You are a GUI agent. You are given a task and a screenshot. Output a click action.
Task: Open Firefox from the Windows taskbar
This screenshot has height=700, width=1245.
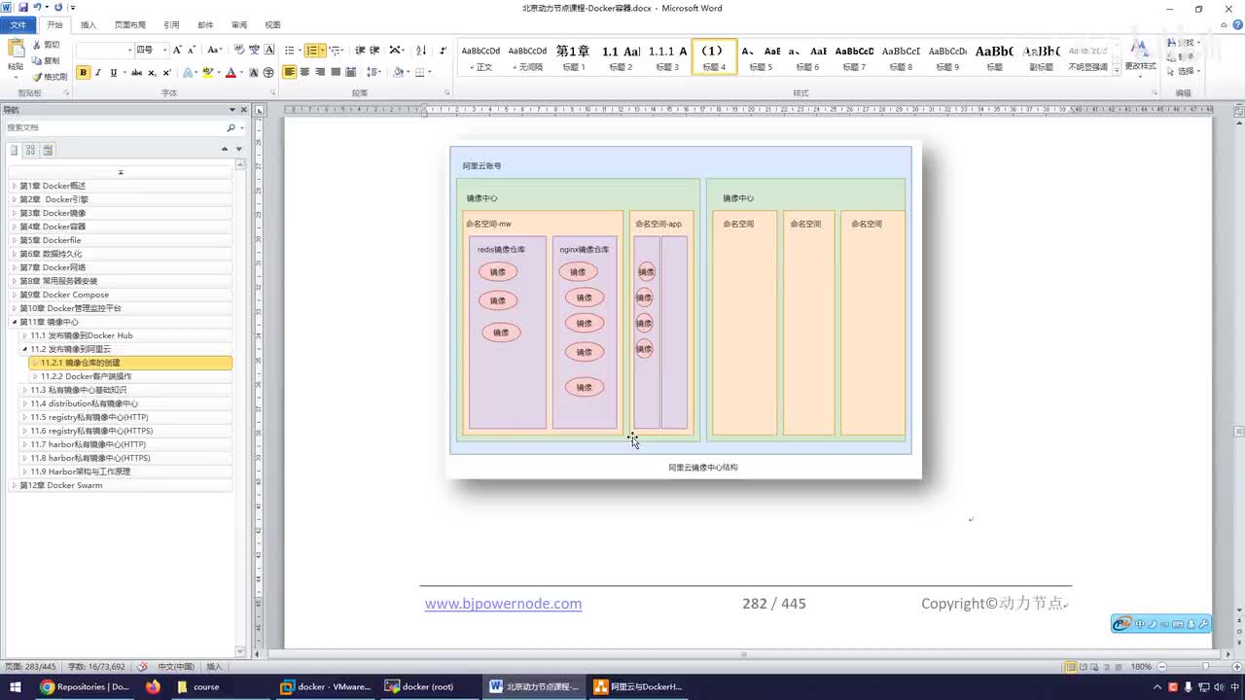153,686
